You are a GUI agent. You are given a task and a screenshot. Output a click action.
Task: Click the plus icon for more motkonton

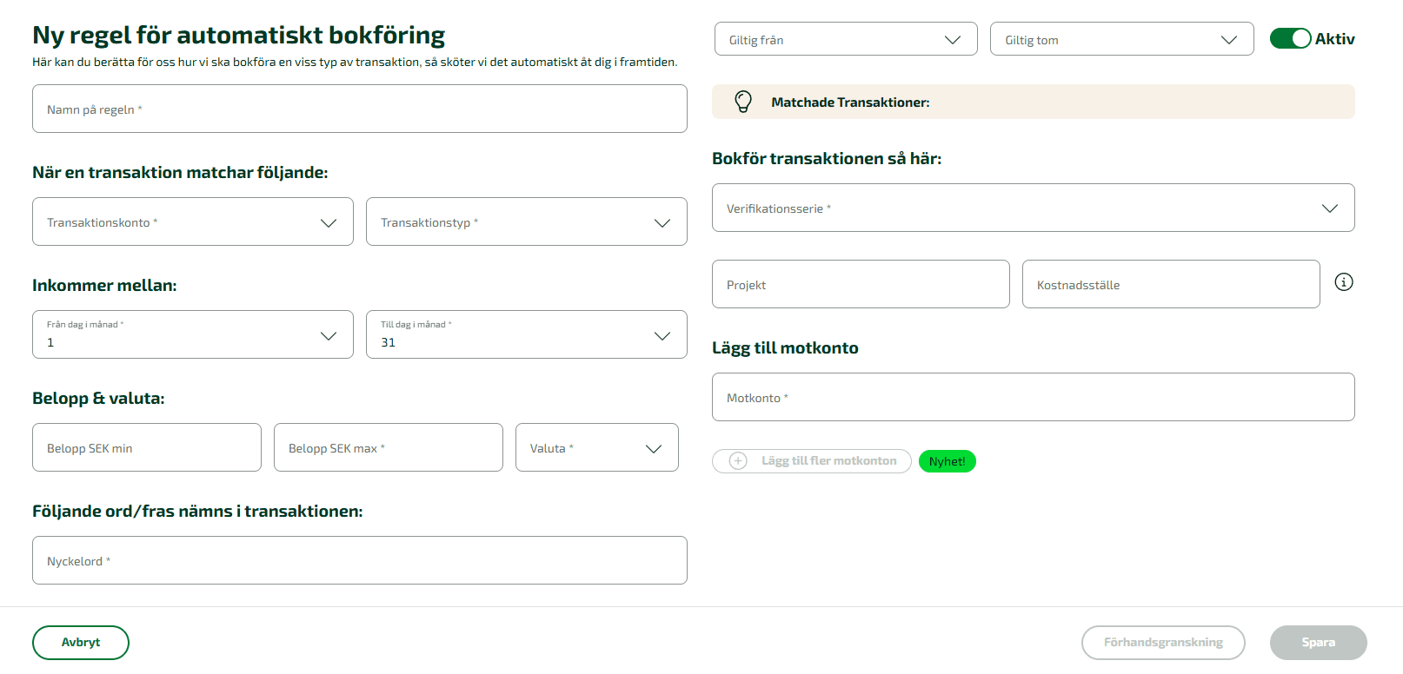point(738,461)
